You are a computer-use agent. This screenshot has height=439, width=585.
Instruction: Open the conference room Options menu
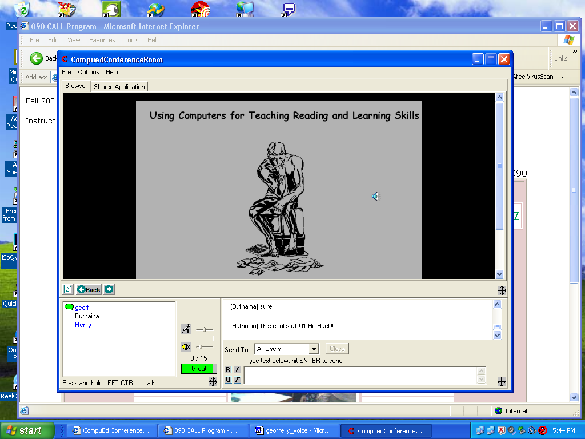pyautogui.click(x=89, y=72)
